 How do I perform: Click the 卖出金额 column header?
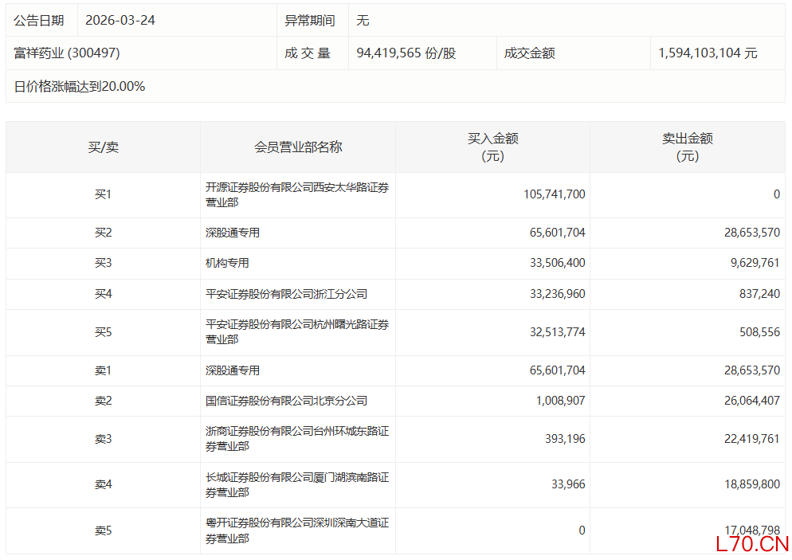pos(687,147)
